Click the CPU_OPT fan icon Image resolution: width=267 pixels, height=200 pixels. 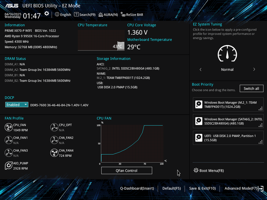coord(54,128)
